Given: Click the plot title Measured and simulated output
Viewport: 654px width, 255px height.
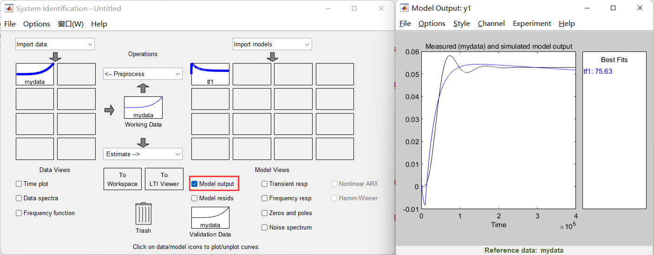Looking at the screenshot, I should pyautogui.click(x=499, y=46).
